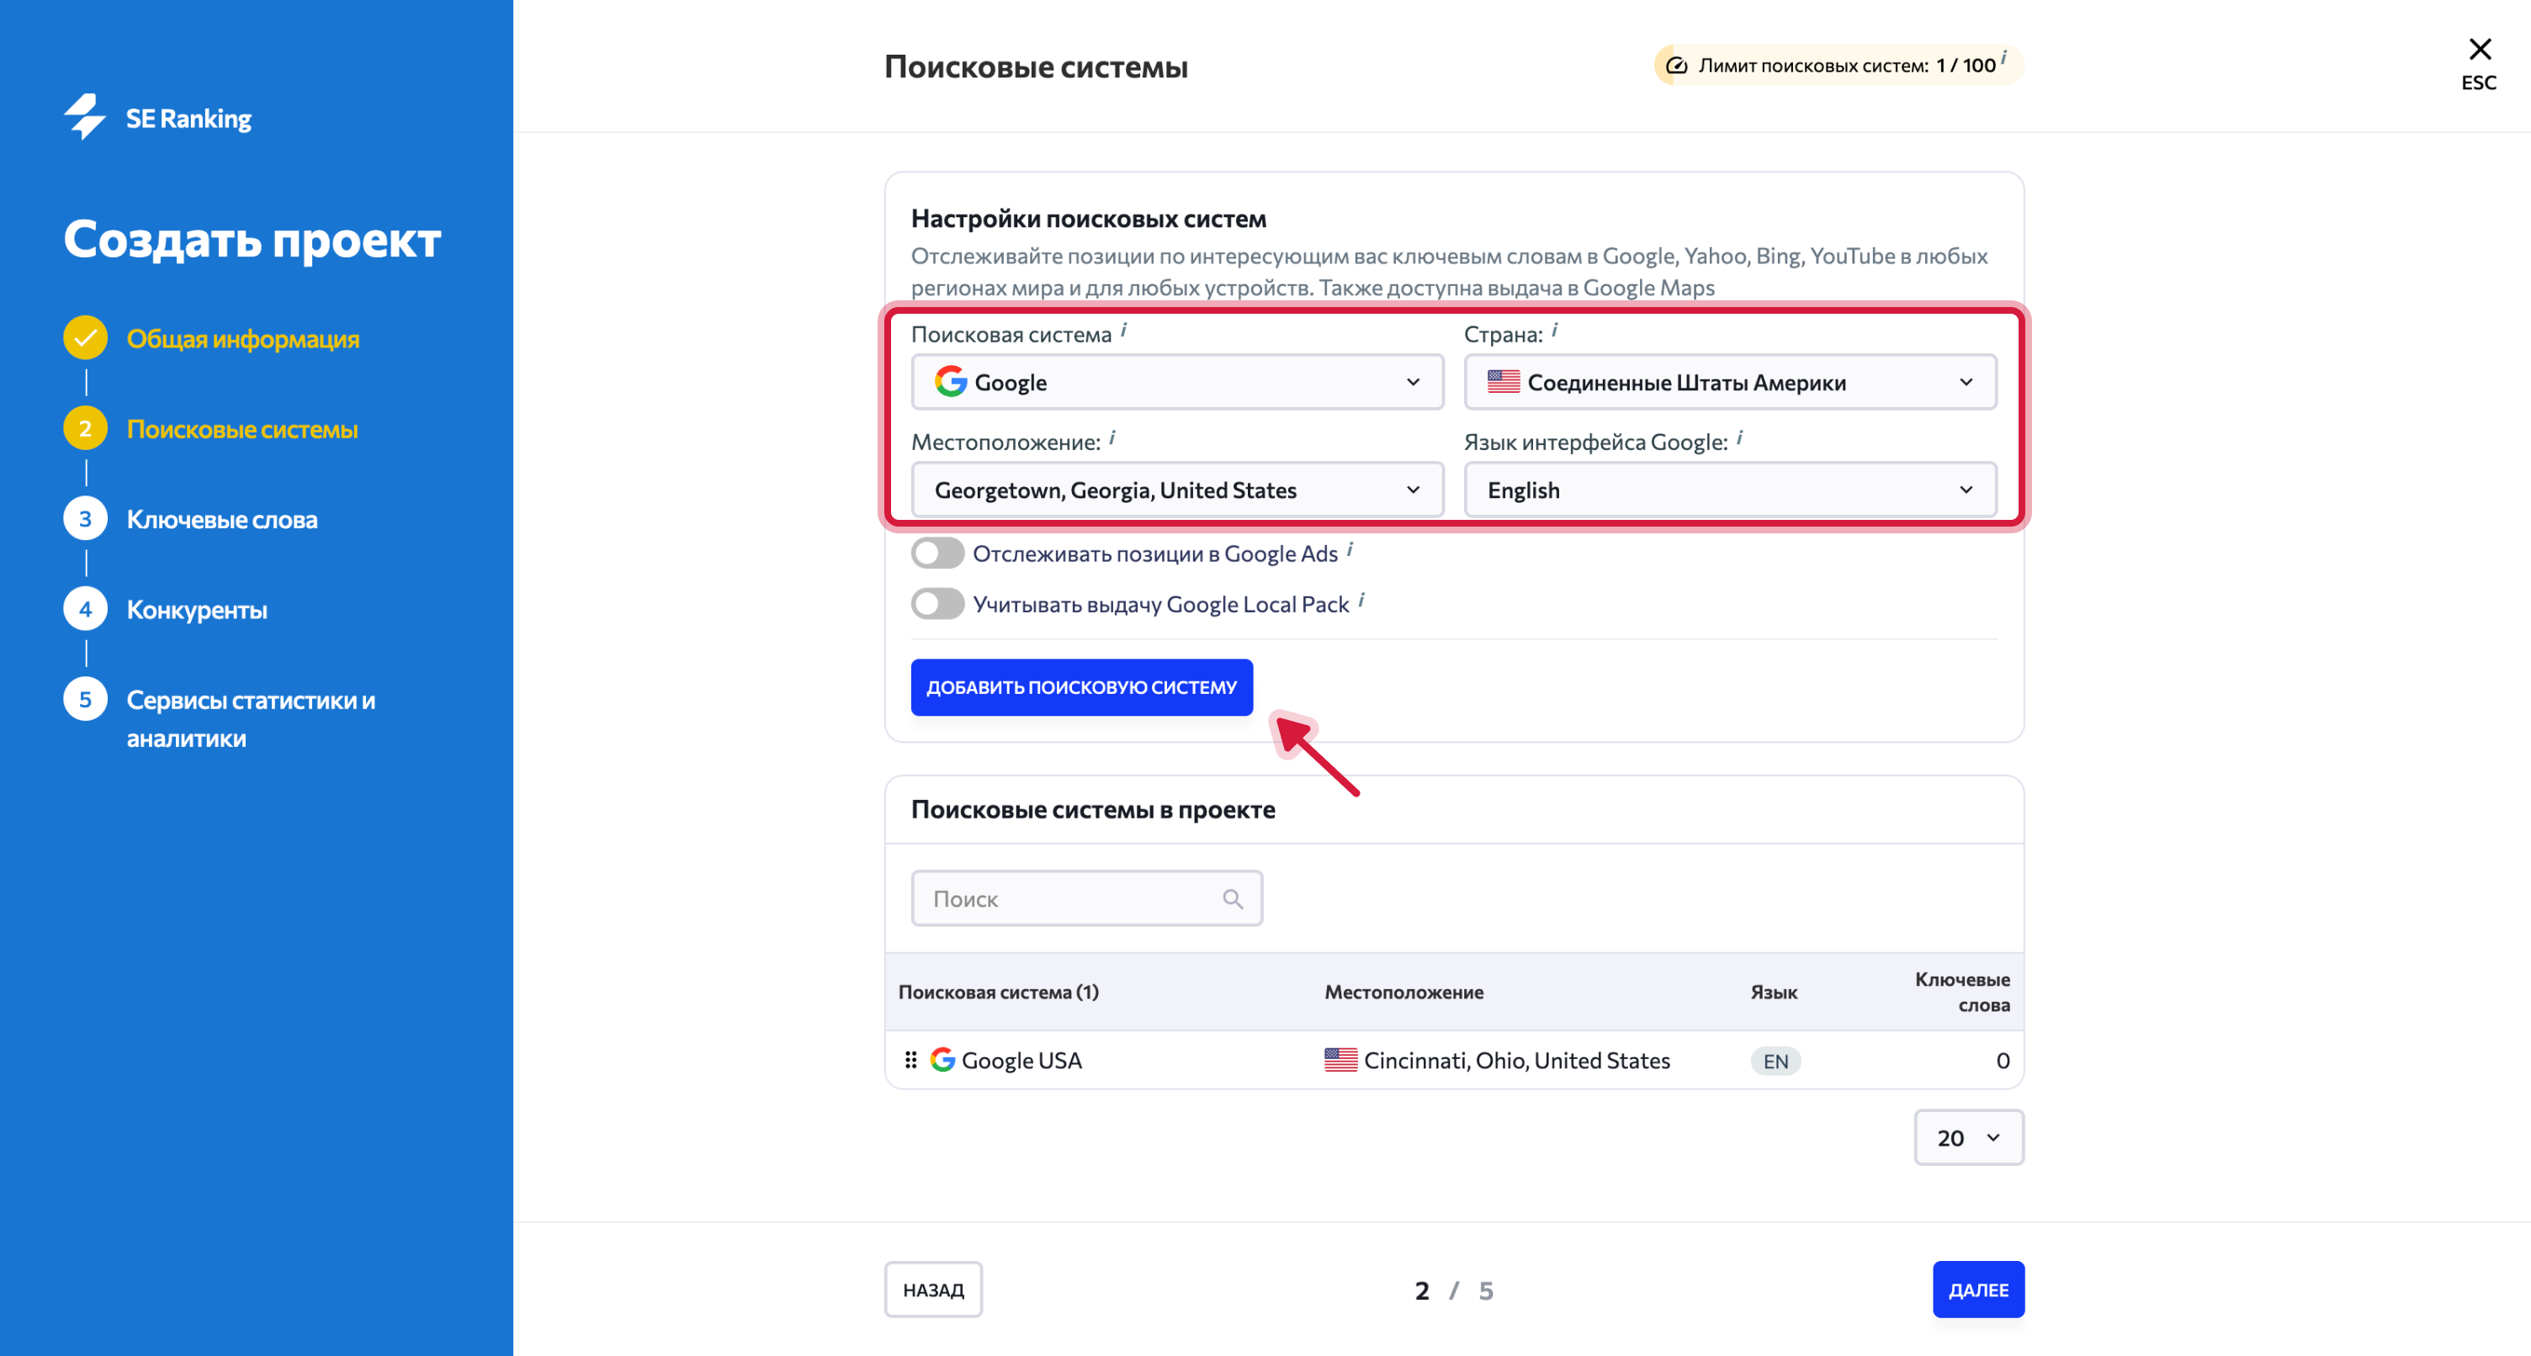Click info icon beside Страна label
Screen dimensions: 2531x1356
coord(1554,330)
